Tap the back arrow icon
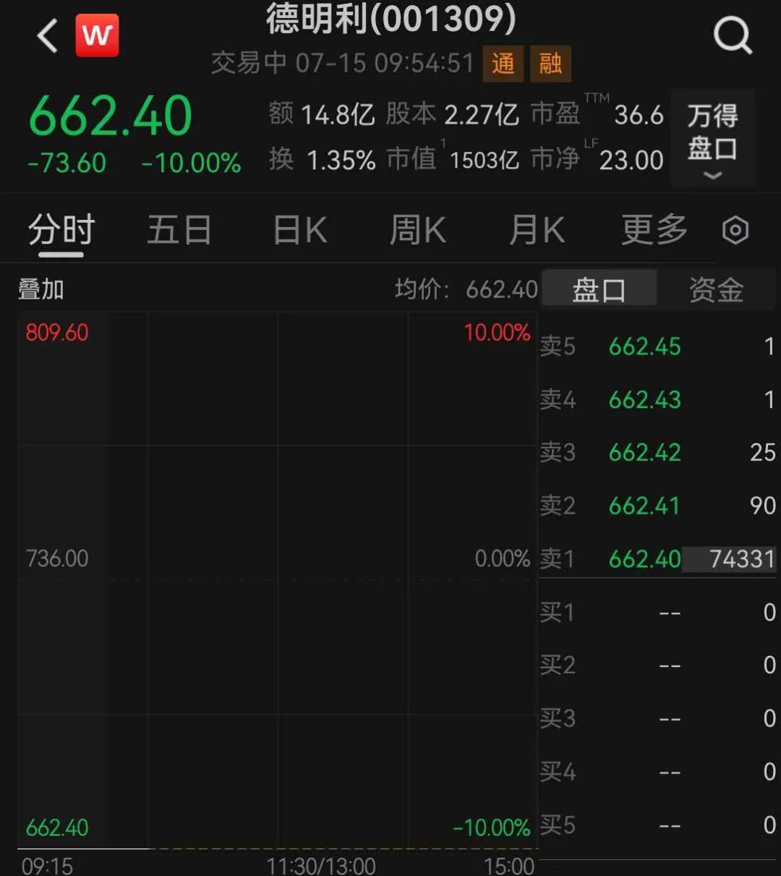The image size is (781, 876). pos(48,35)
